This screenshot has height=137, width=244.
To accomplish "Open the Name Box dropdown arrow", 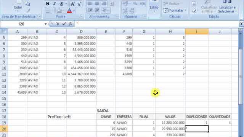I will [45, 24].
